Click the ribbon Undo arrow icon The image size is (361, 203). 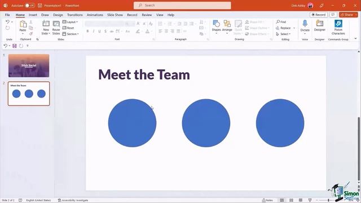tap(7, 22)
